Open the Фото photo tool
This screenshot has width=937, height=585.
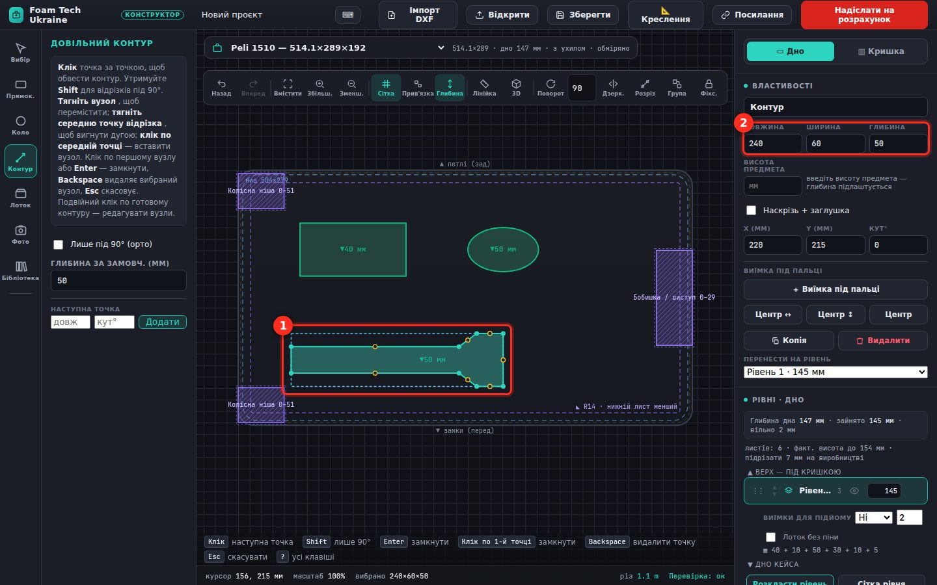pyautogui.click(x=20, y=234)
